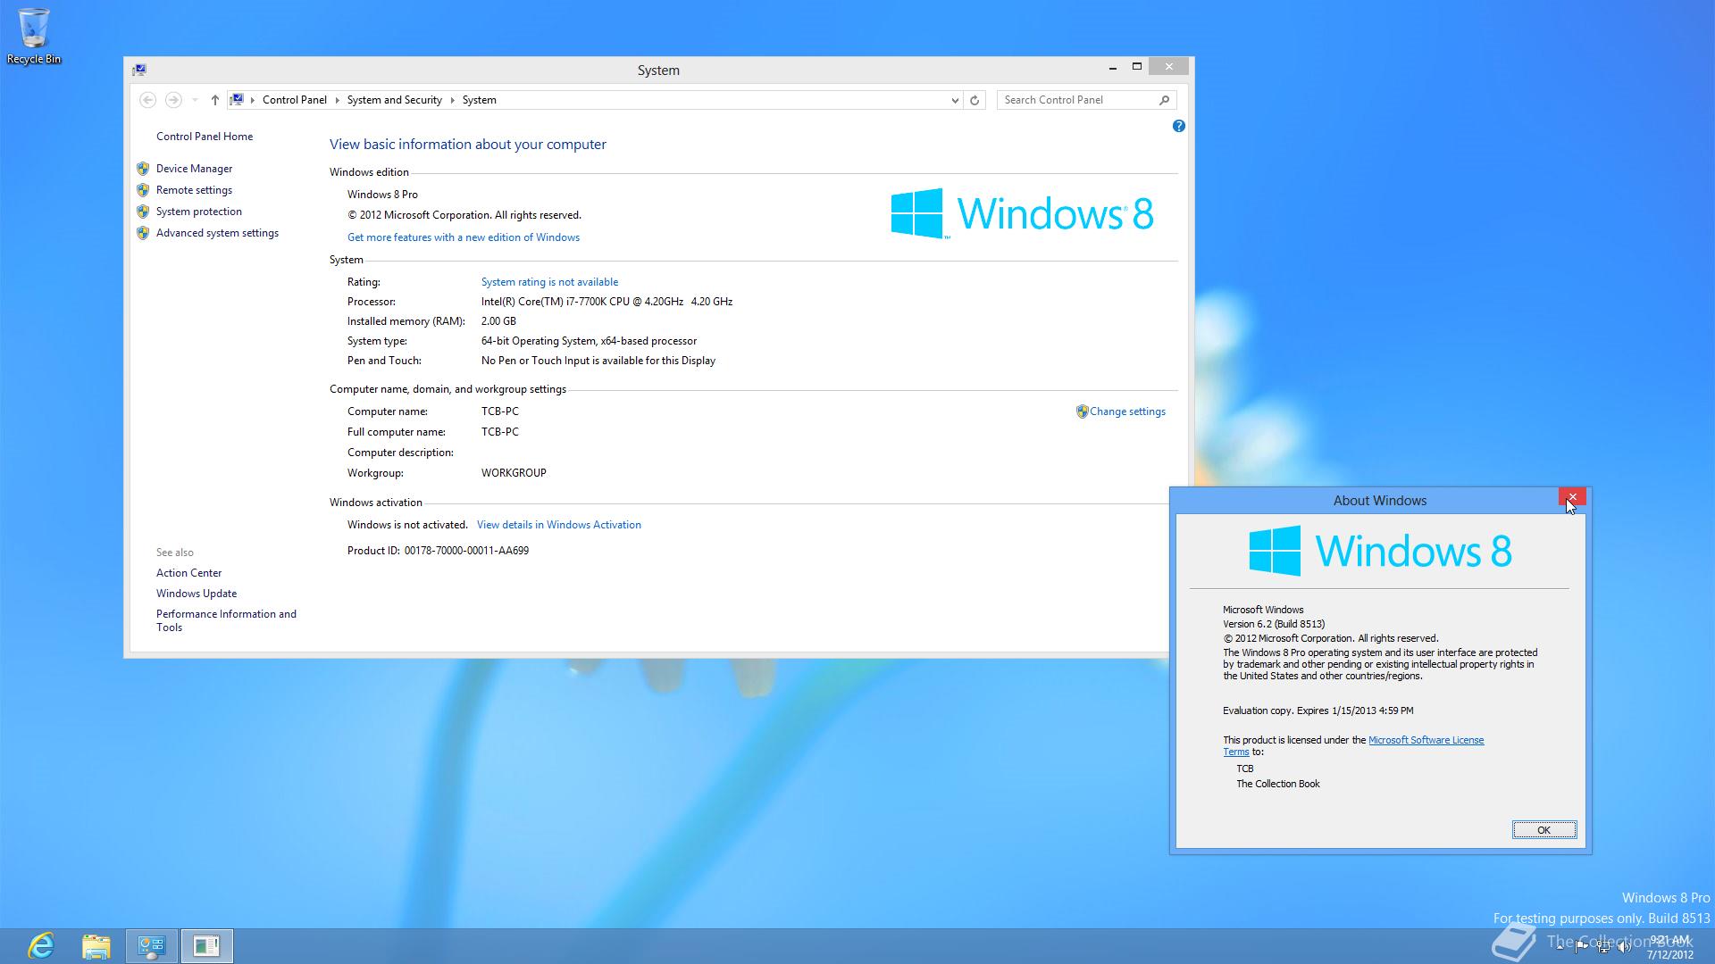1715x964 pixels.
Task: Go forward in System window navigation
Action: [173, 100]
